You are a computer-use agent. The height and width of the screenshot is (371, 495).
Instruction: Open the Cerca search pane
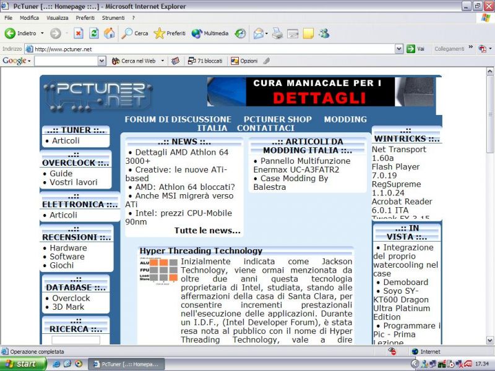[x=134, y=33]
